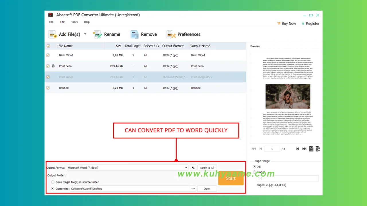Image resolution: width=367 pixels, height=206 pixels.
Task: Select Save target file(s) in source folder
Action: [x=53, y=182]
